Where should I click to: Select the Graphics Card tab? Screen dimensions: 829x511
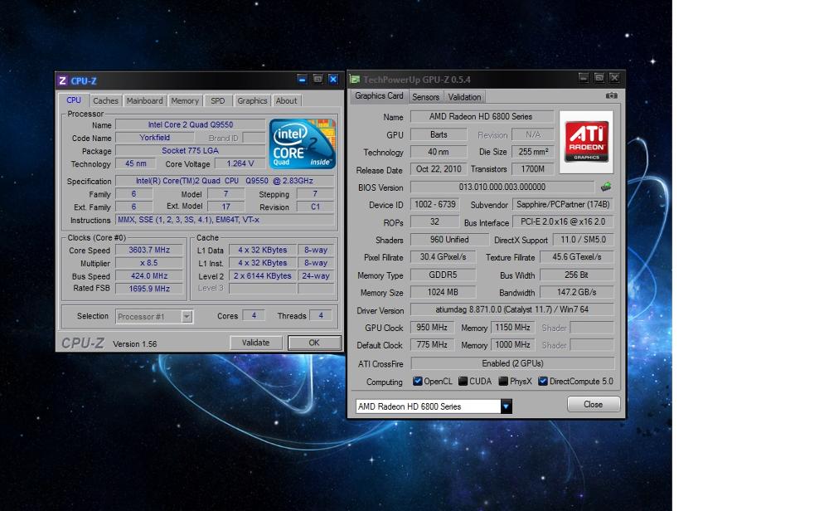(x=379, y=95)
